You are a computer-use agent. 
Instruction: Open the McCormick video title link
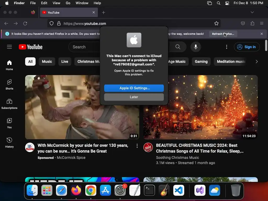pos(83,148)
